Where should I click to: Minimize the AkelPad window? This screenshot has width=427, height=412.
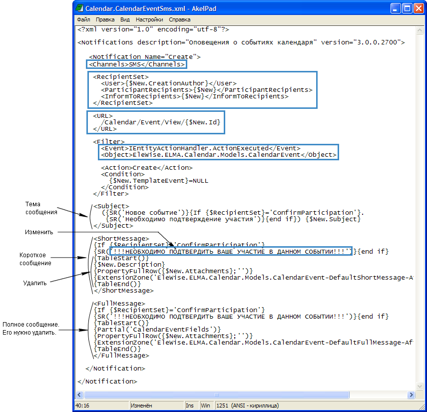(396, 8)
